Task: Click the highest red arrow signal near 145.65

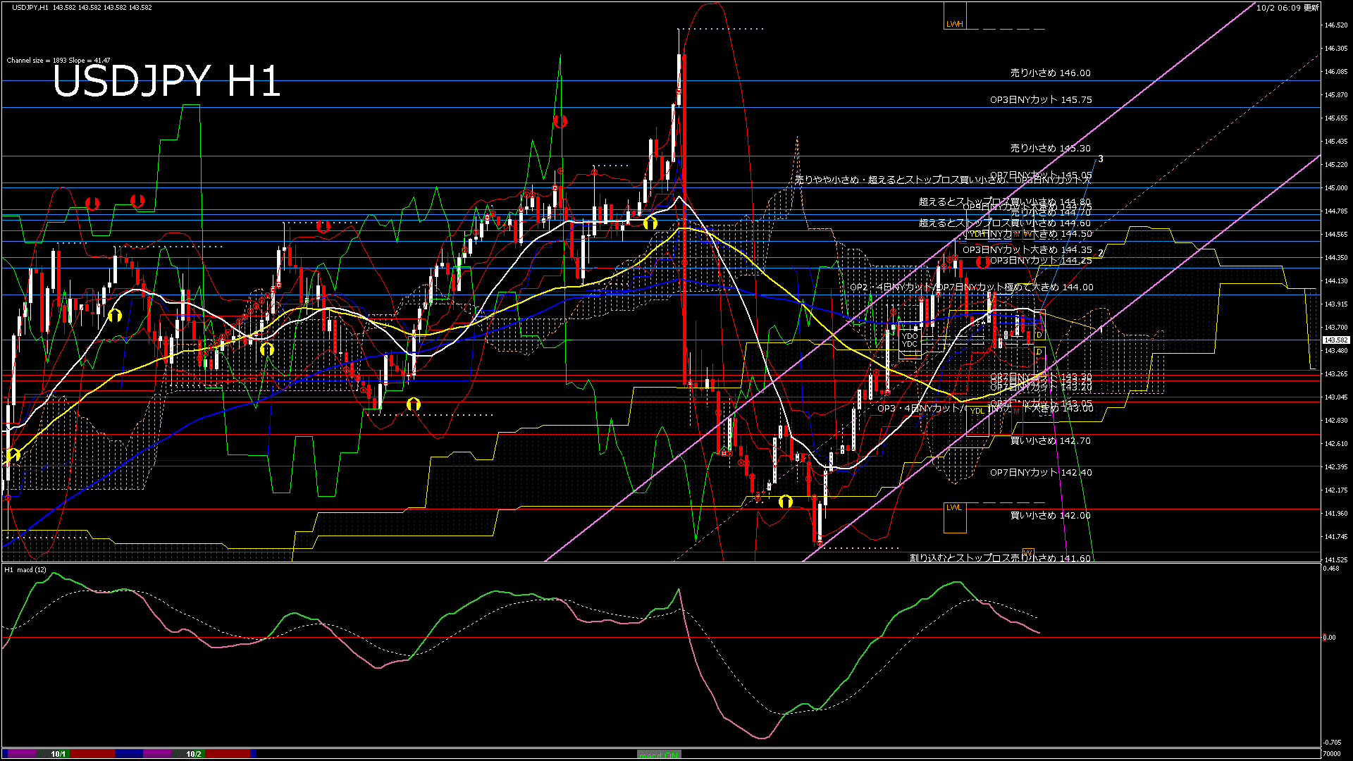Action: pyautogui.click(x=560, y=121)
